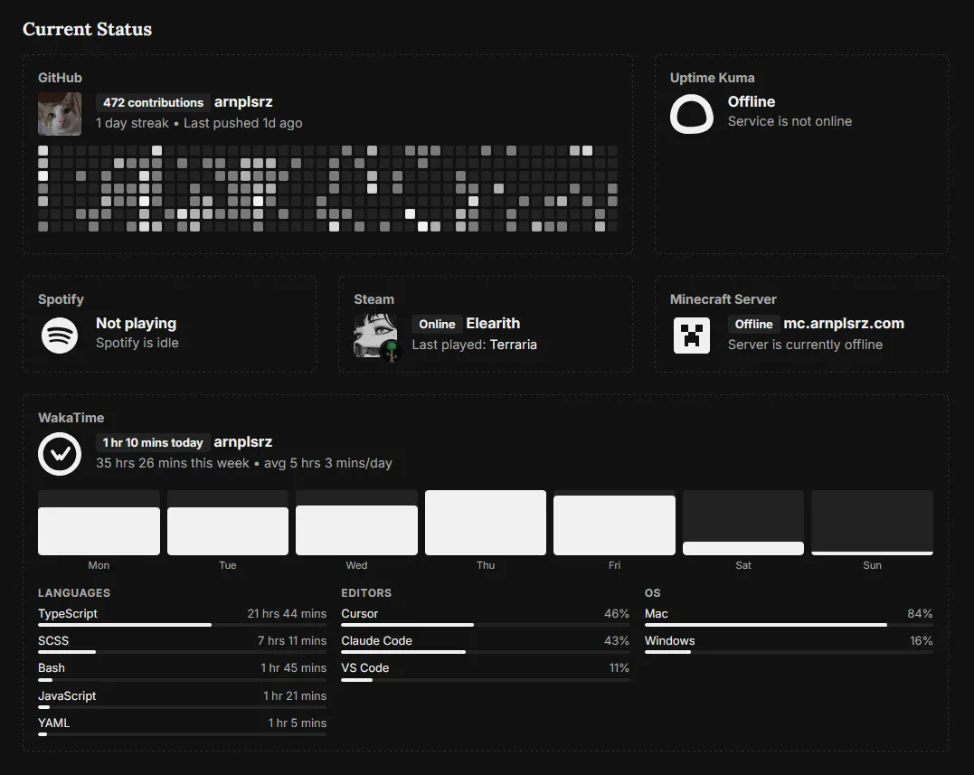Click the 472 contributions badge

[x=153, y=102]
